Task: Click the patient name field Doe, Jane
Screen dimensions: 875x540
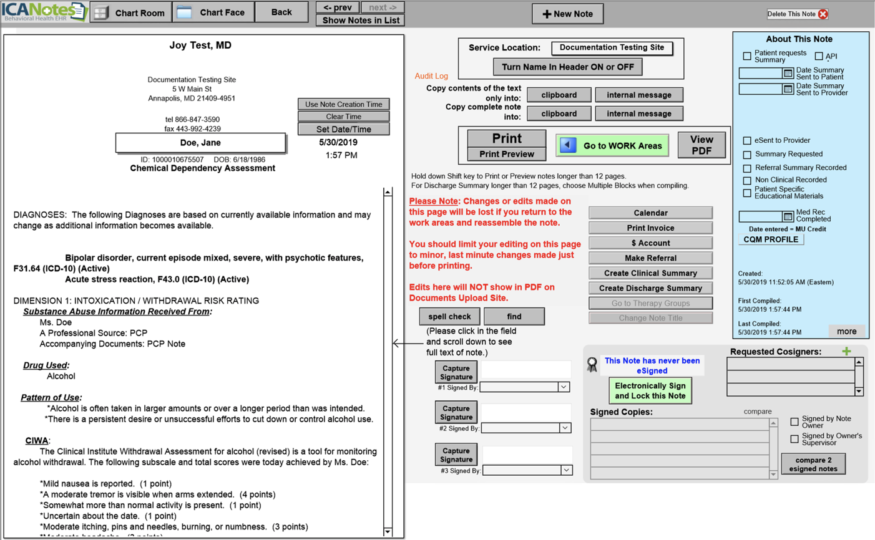Action: 200,143
